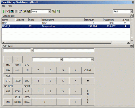
Task: Click the calculator expression input field
Action: 64,50
